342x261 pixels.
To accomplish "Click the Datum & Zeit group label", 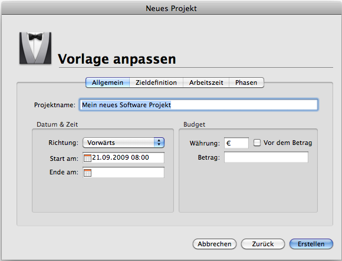I will click(57, 124).
